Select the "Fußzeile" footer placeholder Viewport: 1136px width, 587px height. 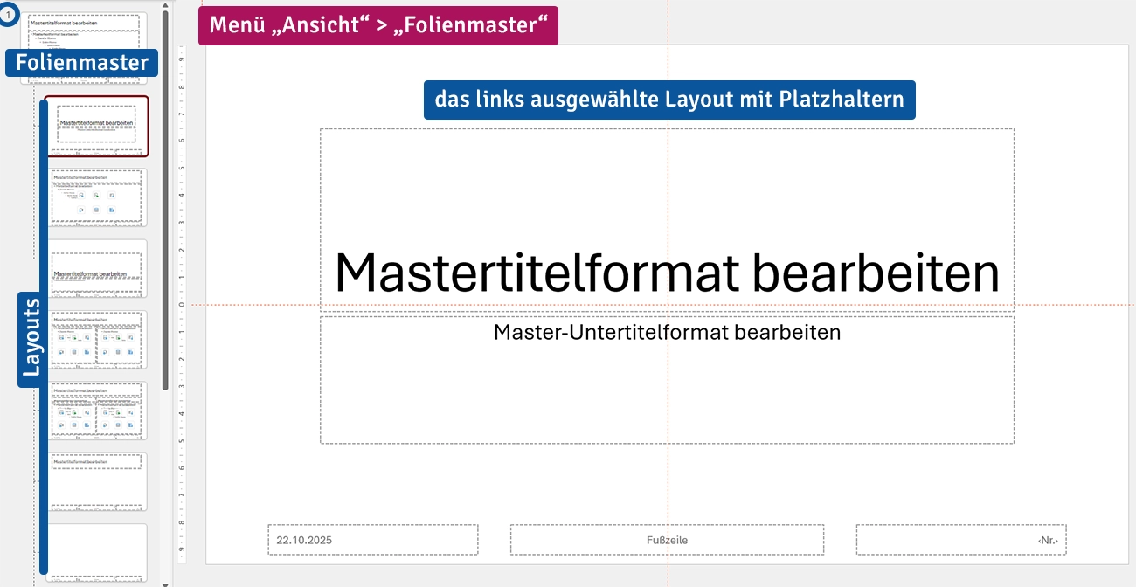[x=667, y=540]
